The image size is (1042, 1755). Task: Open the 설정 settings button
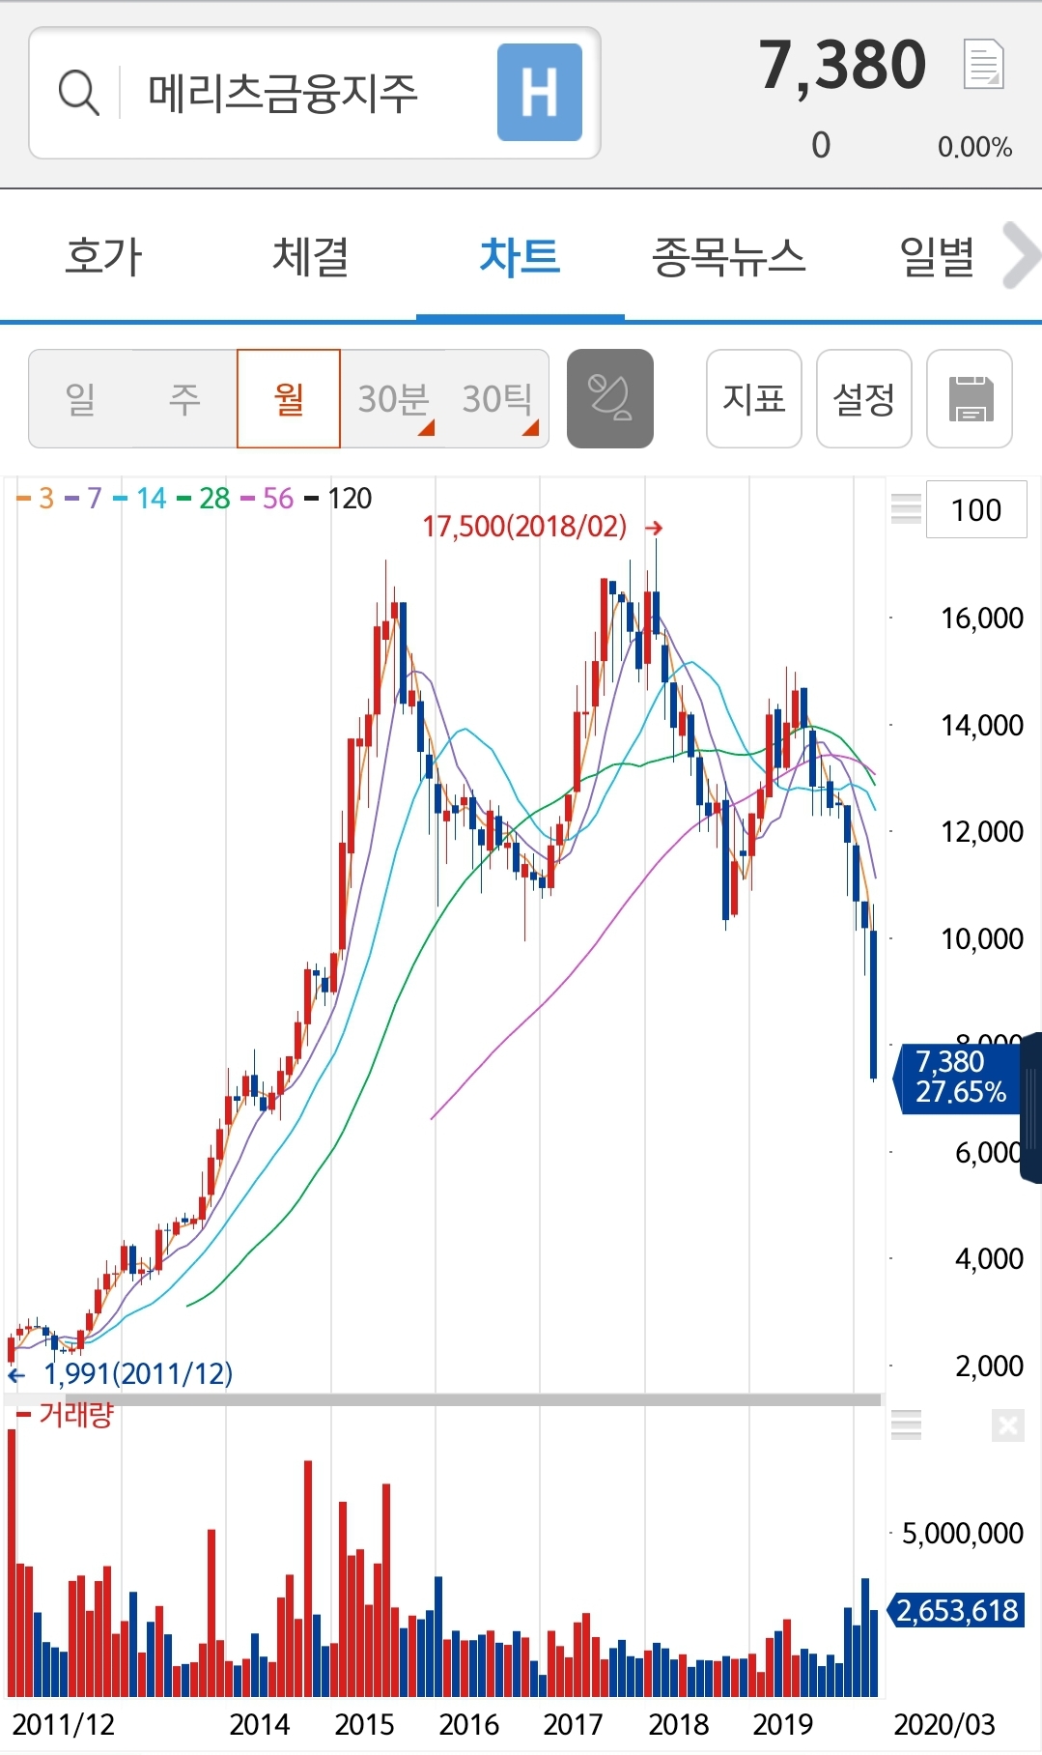pos(864,398)
